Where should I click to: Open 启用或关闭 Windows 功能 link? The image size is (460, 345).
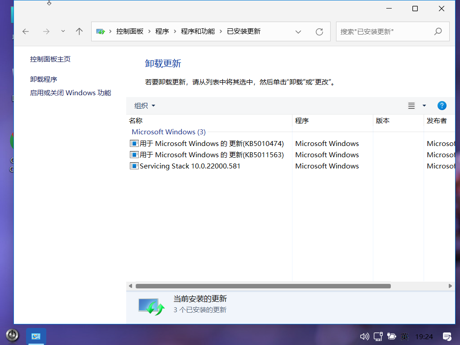point(71,93)
